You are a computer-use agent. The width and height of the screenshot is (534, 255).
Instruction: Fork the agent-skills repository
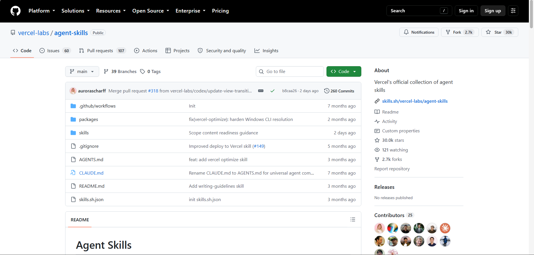coord(460,32)
